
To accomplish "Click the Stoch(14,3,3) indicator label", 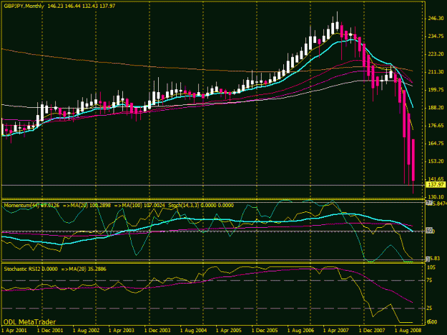I will click(201, 205).
